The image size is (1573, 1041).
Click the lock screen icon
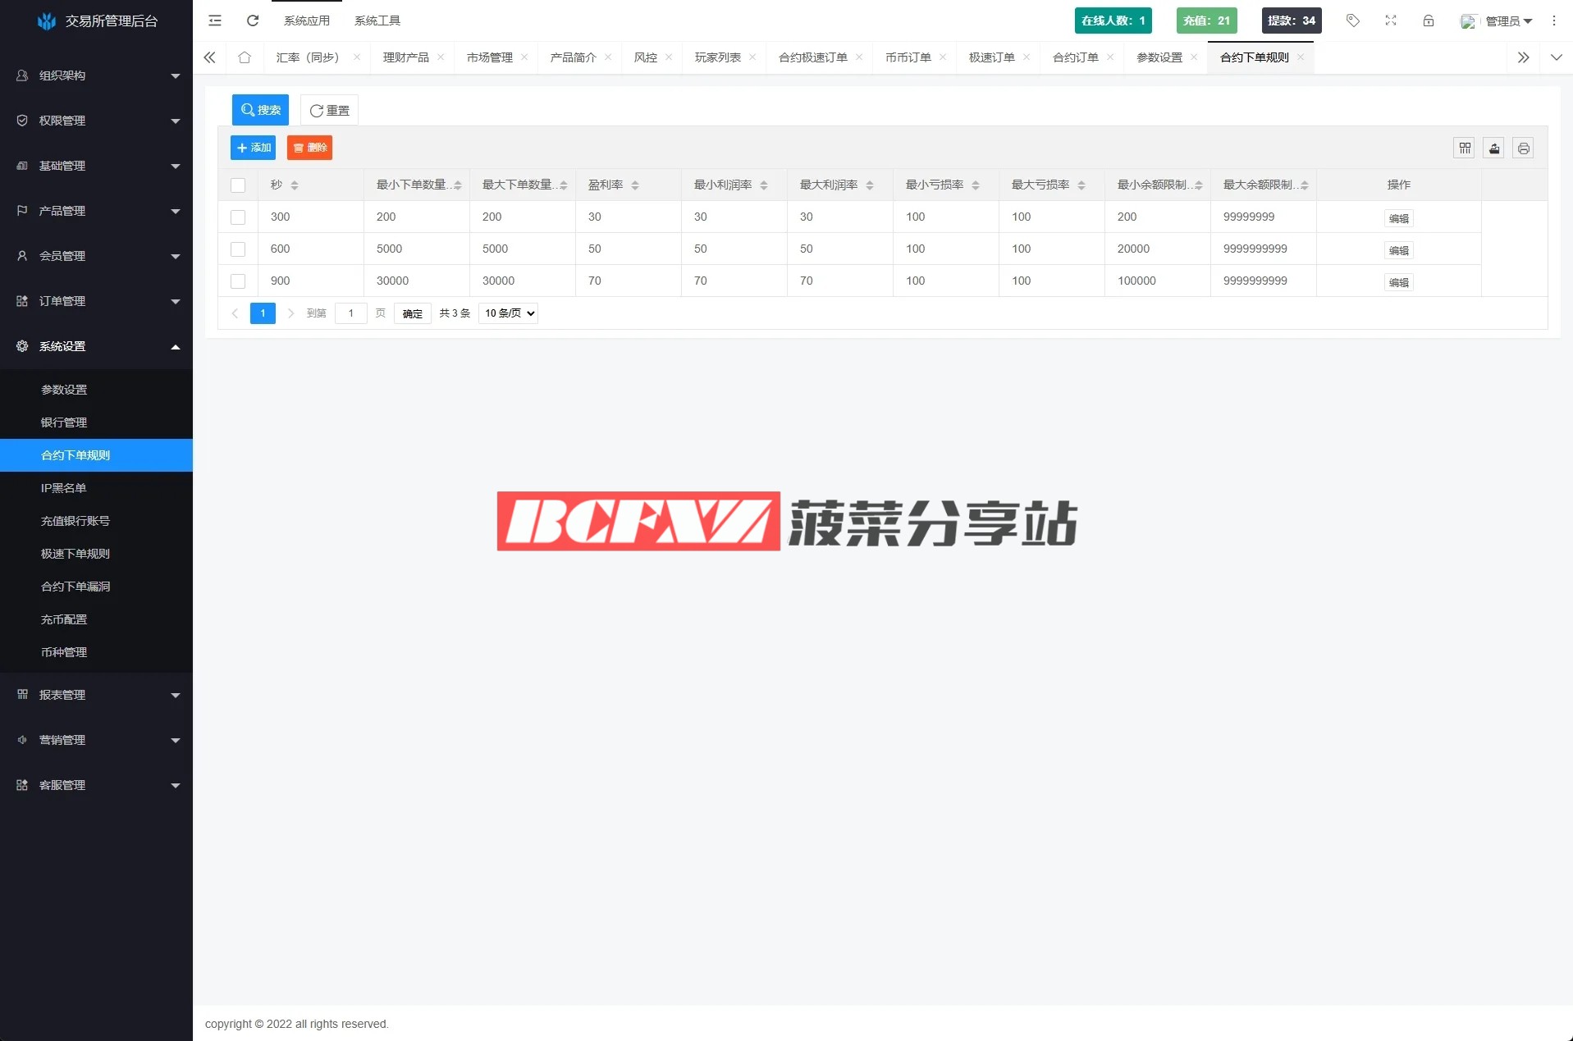pos(1429,21)
